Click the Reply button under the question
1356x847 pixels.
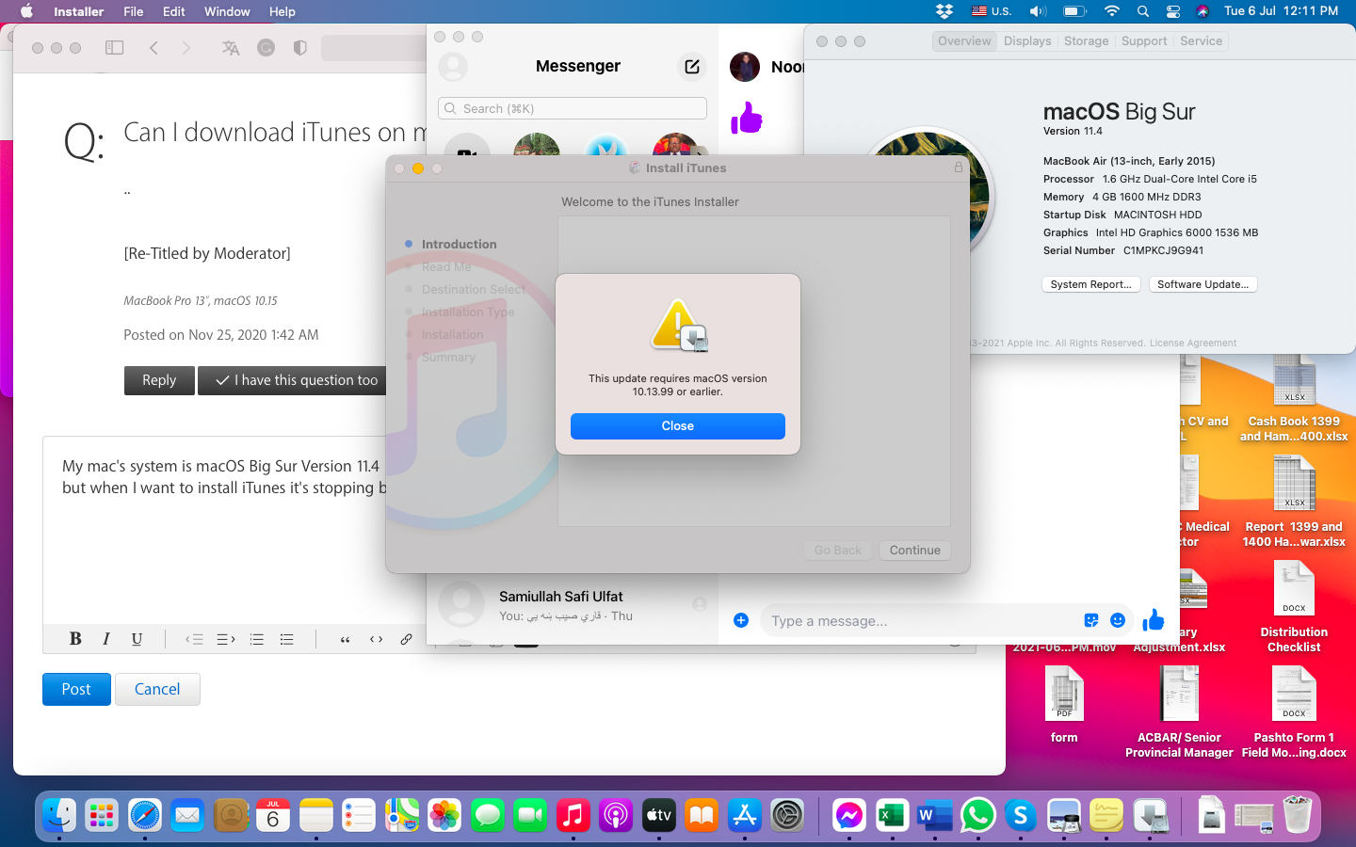tap(159, 380)
